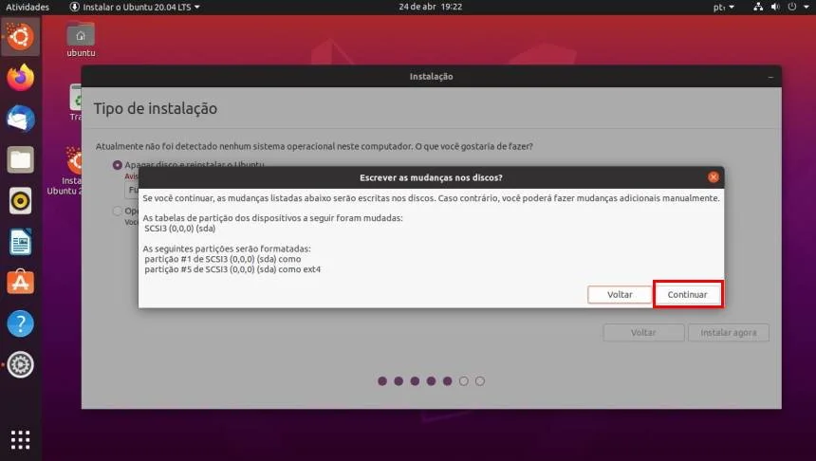Open Ubuntu Software store icon

coord(20,283)
